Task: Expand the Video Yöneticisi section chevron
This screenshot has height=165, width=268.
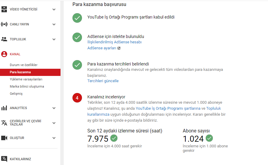Action: pyautogui.click(x=54, y=10)
